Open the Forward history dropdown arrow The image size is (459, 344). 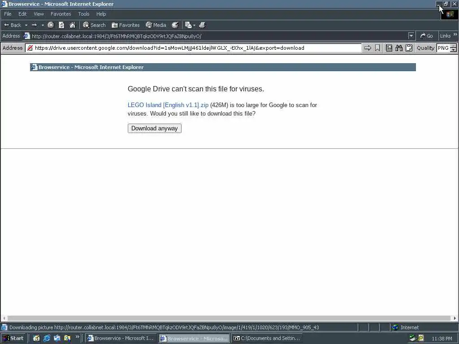click(43, 25)
